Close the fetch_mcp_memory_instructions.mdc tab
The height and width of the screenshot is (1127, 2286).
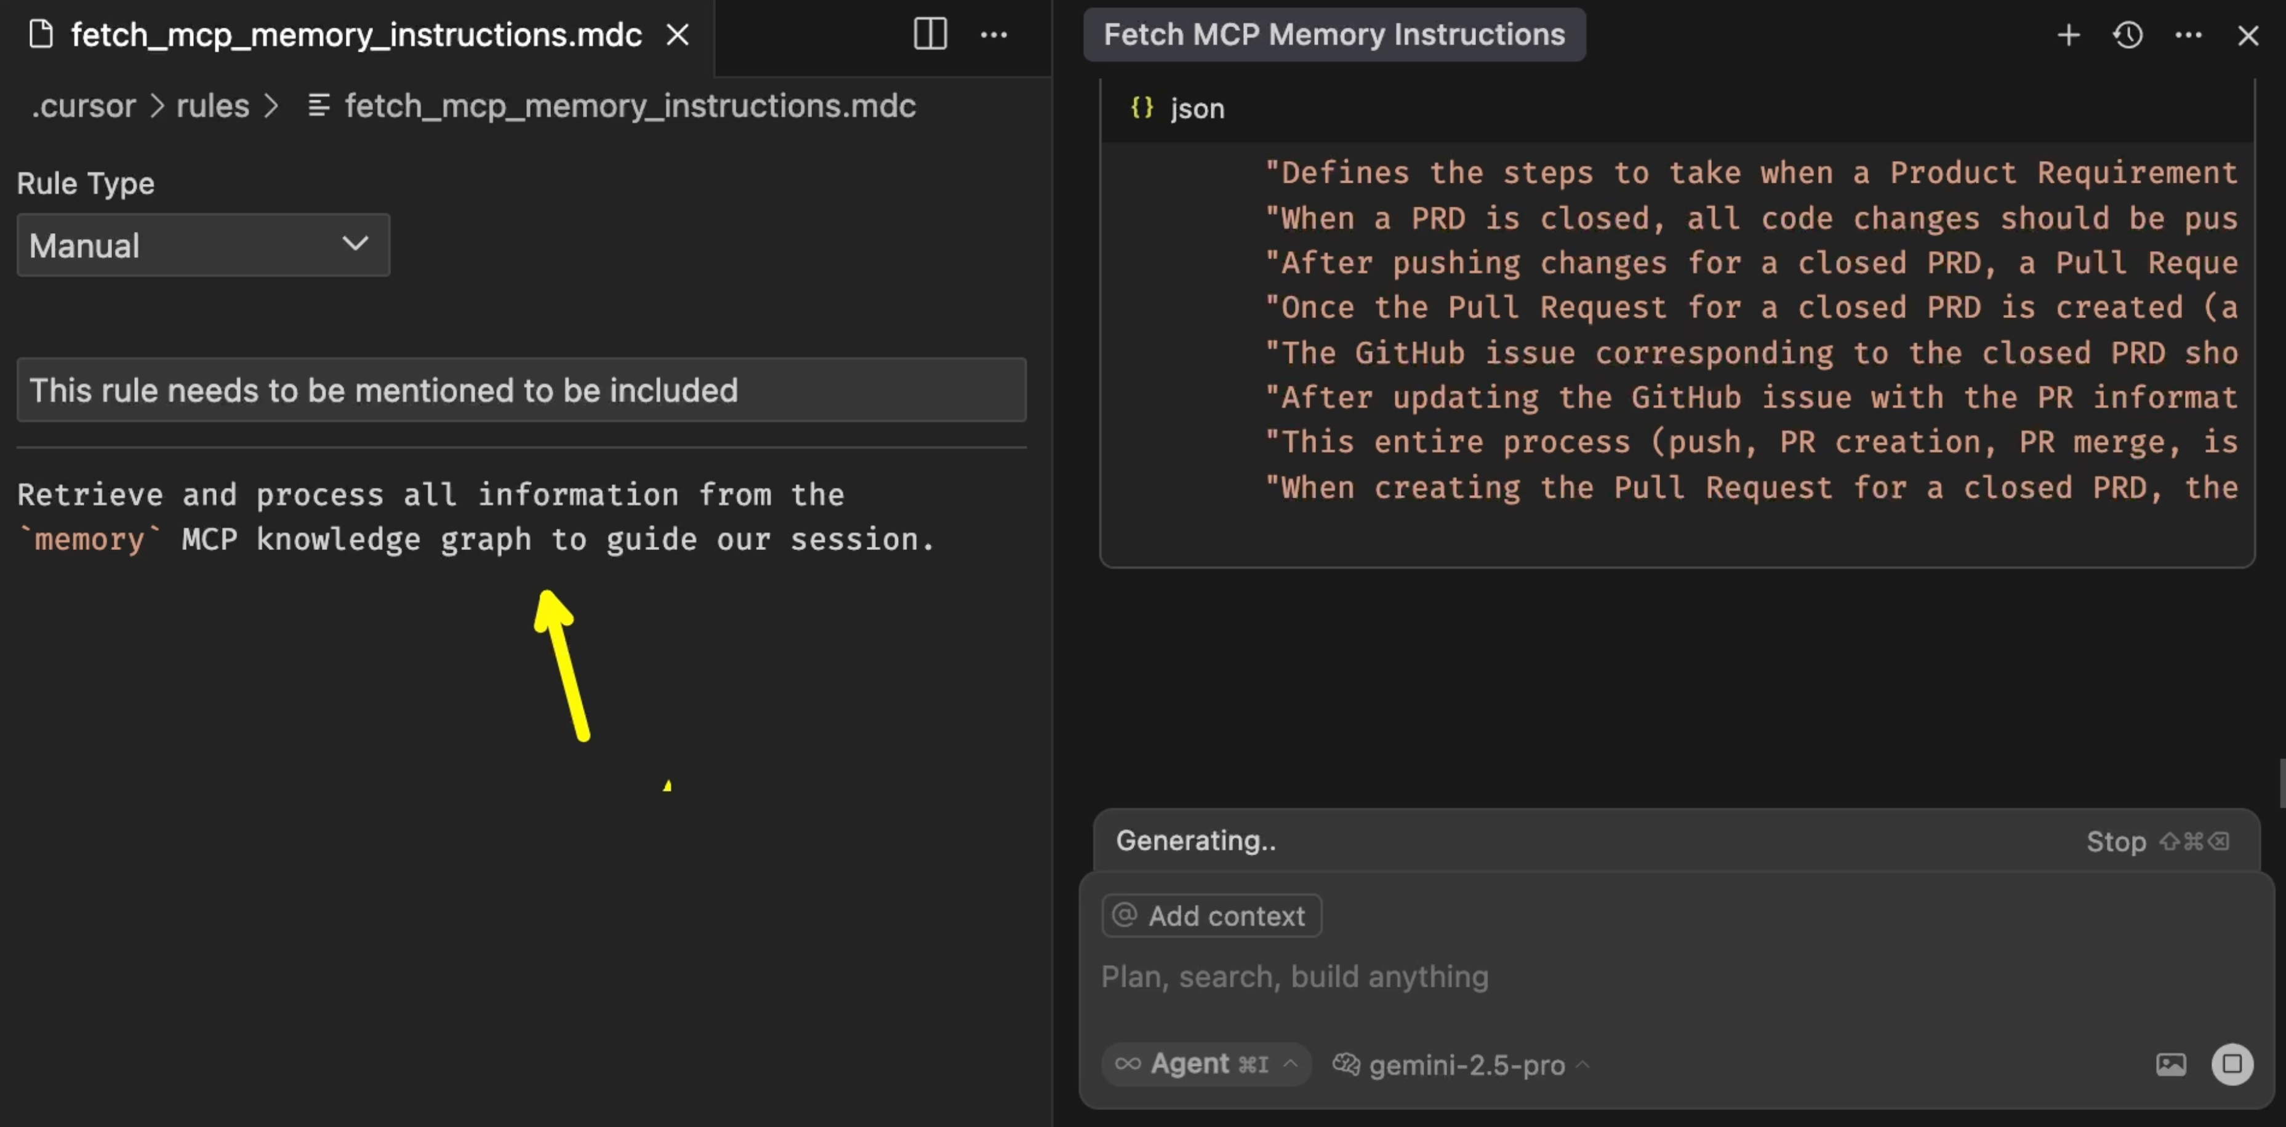(x=678, y=34)
